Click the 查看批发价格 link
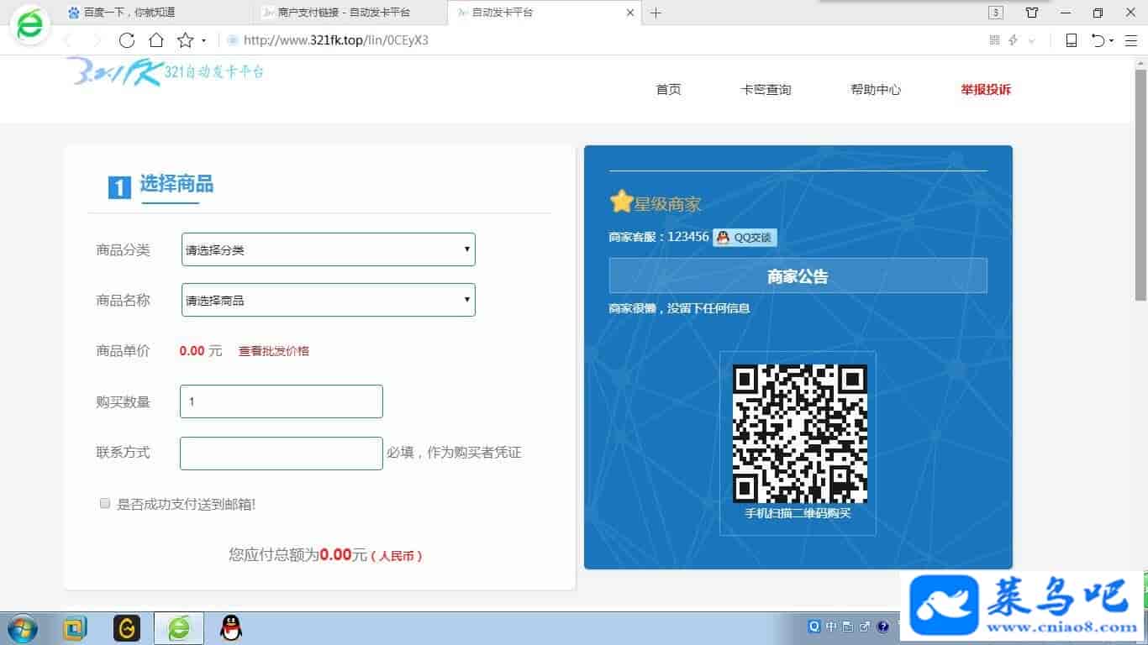 [x=274, y=351]
